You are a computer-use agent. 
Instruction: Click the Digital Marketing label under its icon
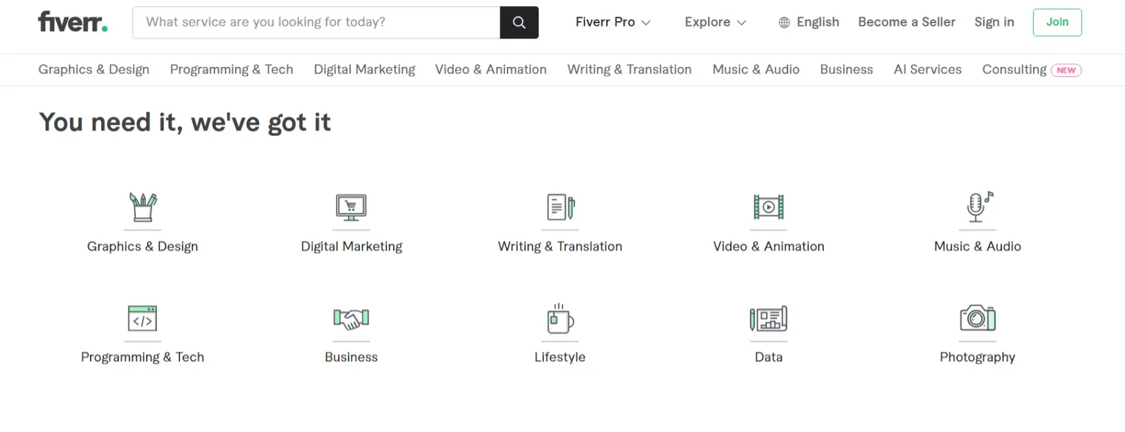(351, 246)
